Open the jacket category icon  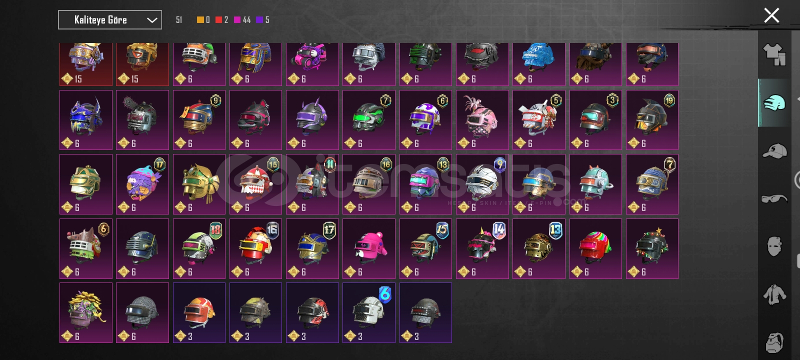[x=774, y=294]
